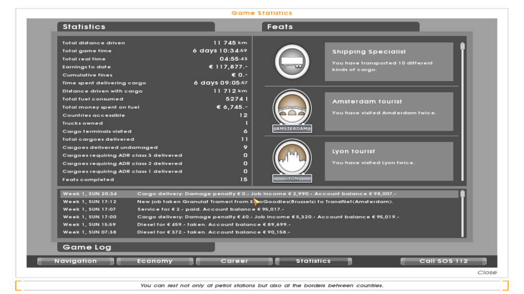Viewport: 524px width, 294px height.
Task: Click Total cargoes delivered row
Action: [x=155, y=139]
